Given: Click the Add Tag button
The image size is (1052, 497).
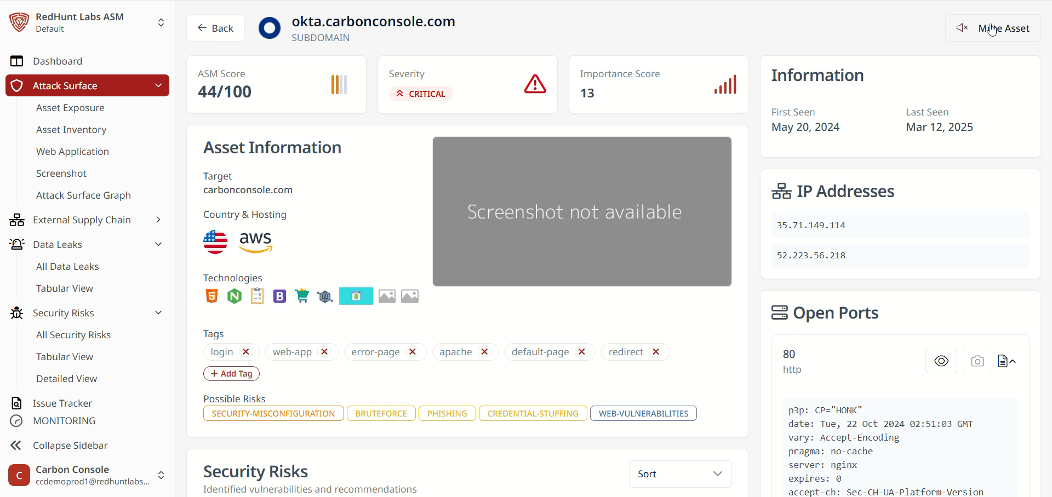Looking at the screenshot, I should 231,373.
